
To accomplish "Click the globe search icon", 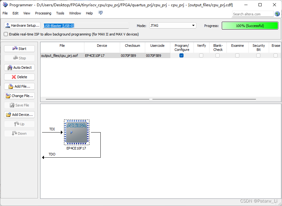I will point(277,14).
